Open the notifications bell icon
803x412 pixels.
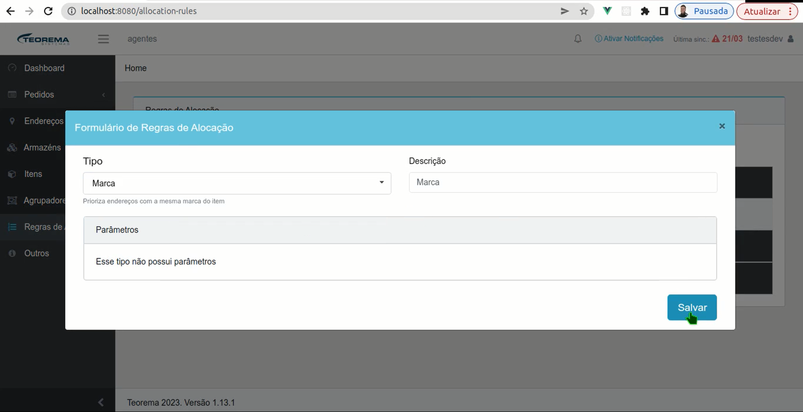tap(578, 39)
